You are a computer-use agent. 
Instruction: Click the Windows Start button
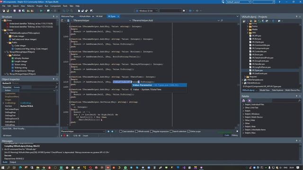pyautogui.click(x=3, y=168)
